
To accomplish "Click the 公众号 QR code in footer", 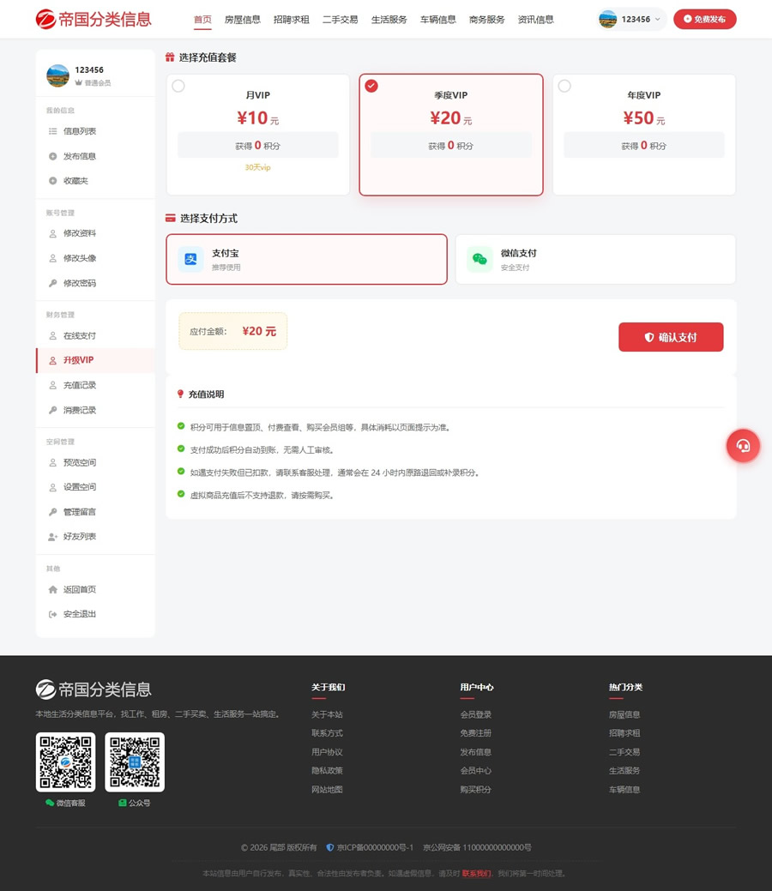I will click(x=135, y=762).
